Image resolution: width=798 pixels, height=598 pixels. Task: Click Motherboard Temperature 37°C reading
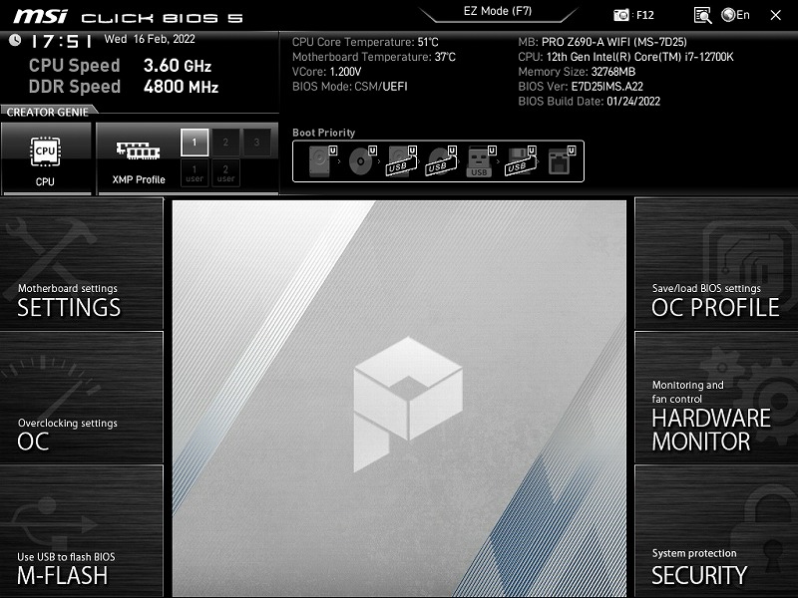(374, 57)
